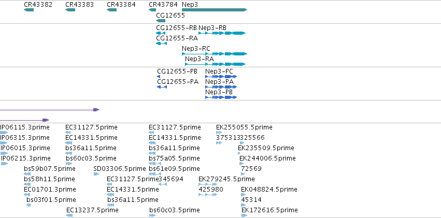
Task: Click the longer purple arrow feature
Action: point(50,110)
